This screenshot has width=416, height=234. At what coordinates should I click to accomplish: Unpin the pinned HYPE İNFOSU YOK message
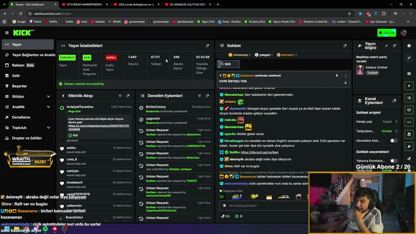point(337,75)
